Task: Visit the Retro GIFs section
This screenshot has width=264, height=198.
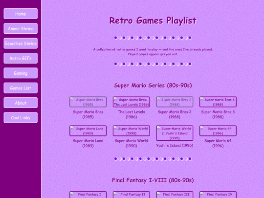Action: click(x=21, y=58)
